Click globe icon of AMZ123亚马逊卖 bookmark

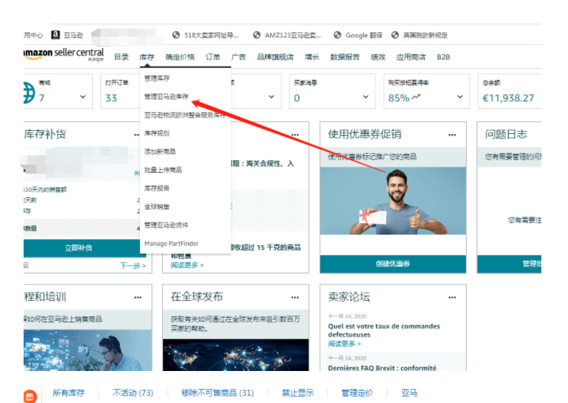tap(257, 35)
